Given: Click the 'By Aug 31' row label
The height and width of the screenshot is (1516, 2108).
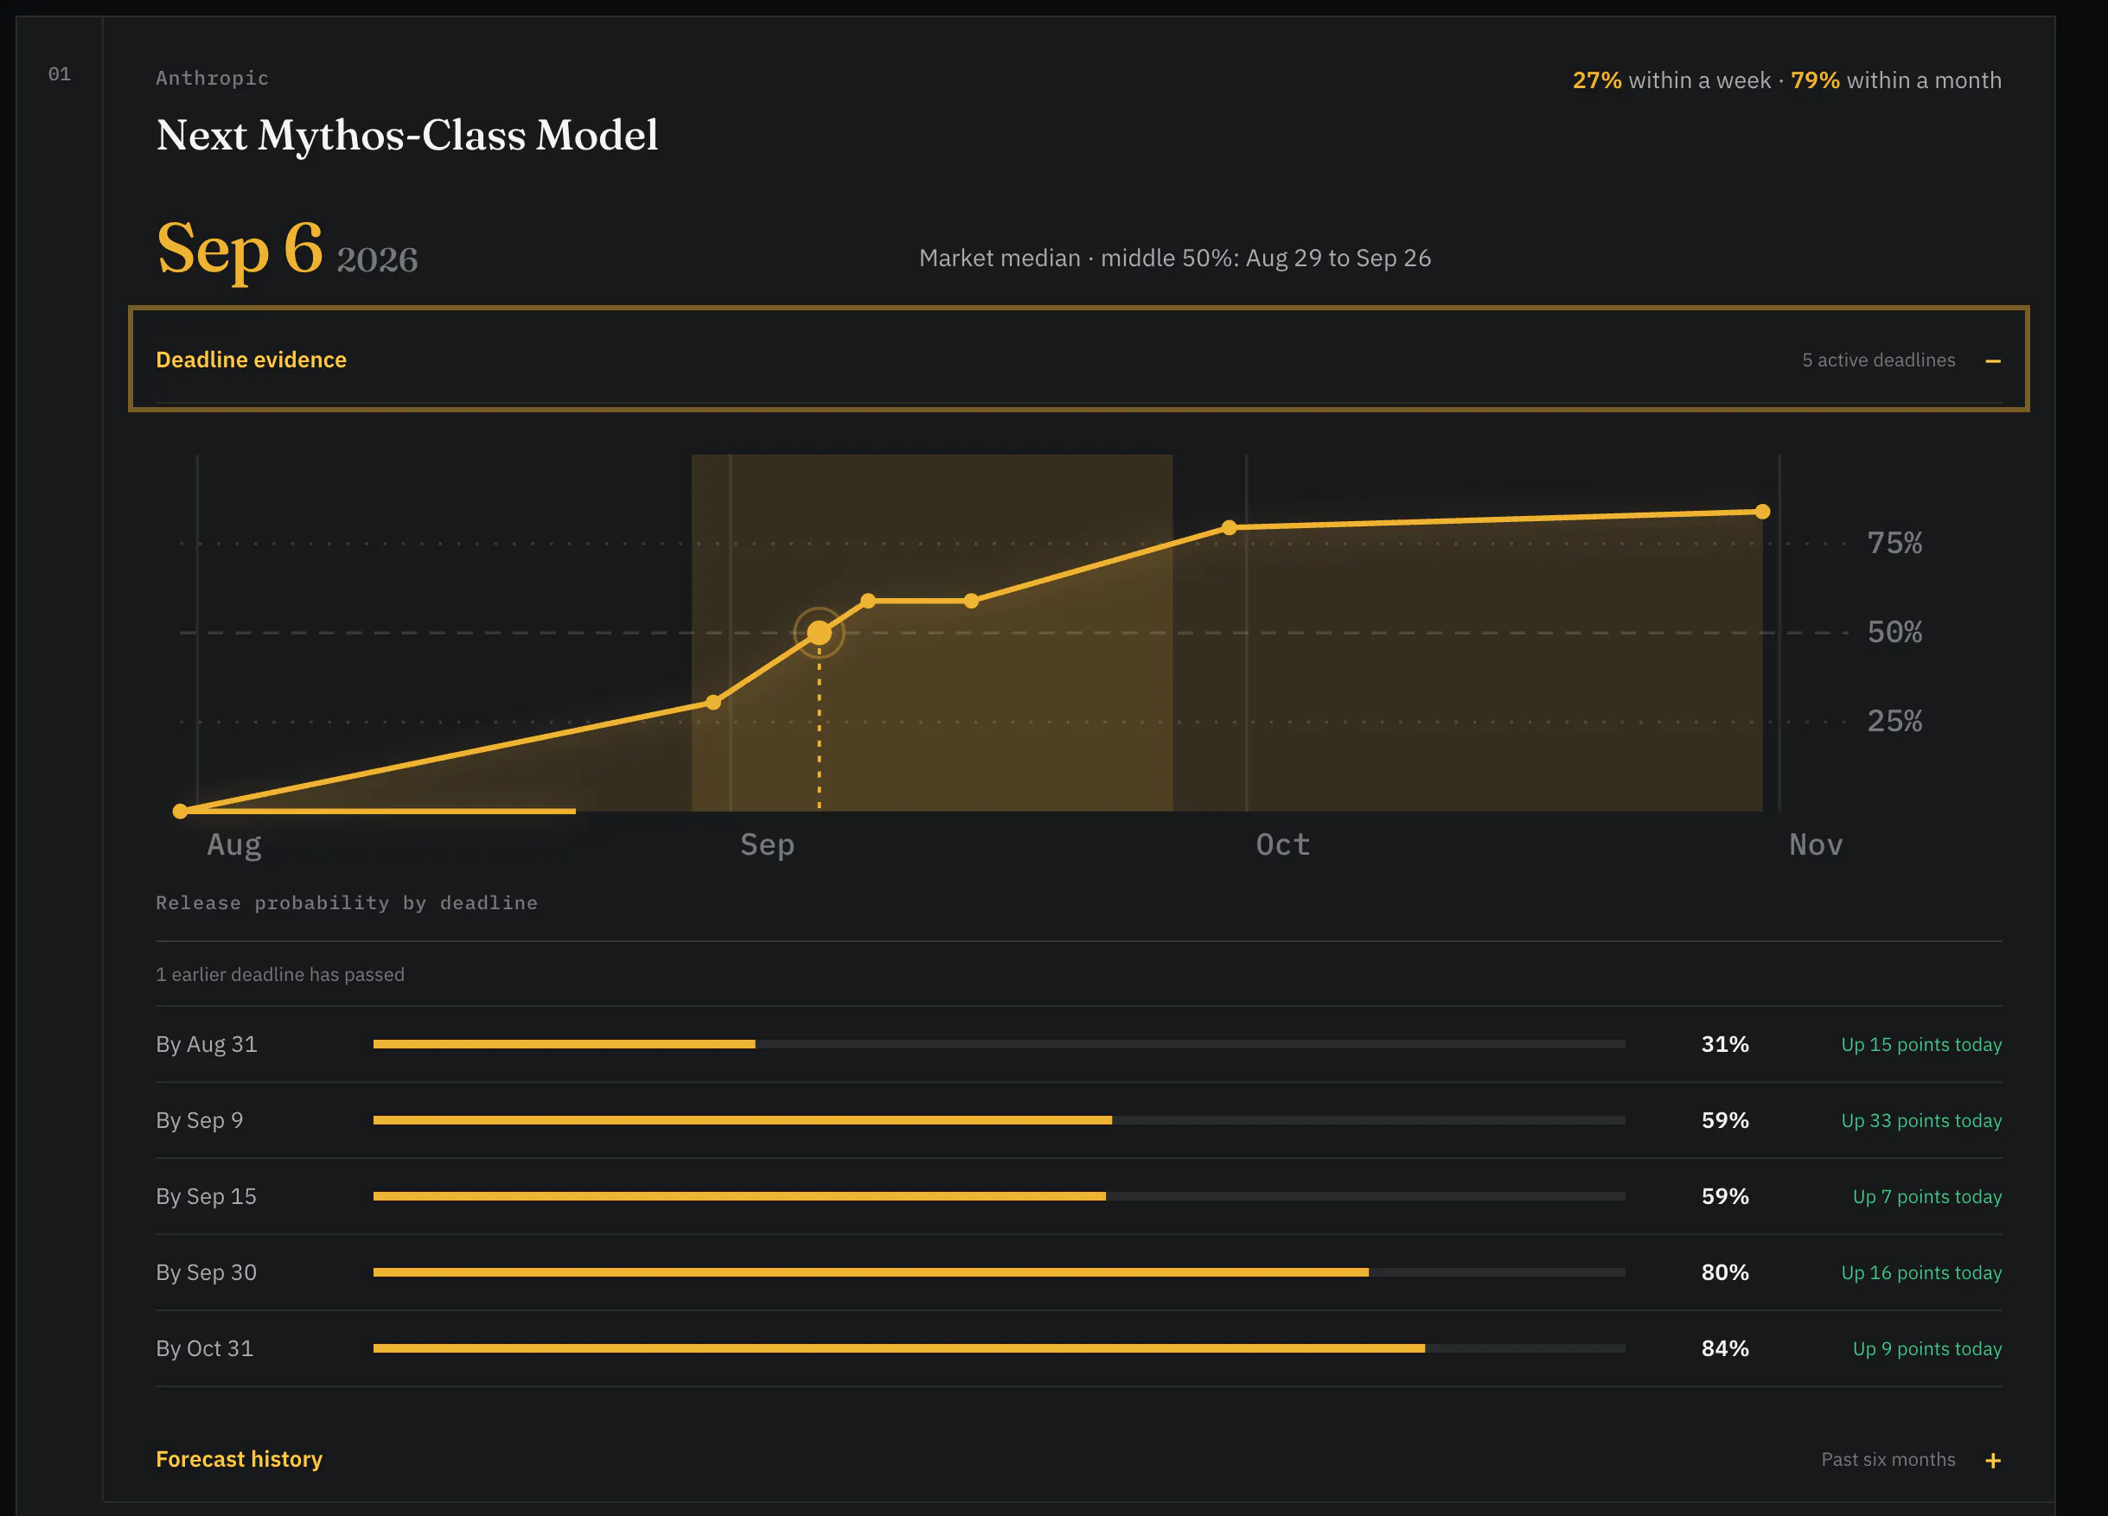Looking at the screenshot, I should [207, 1044].
